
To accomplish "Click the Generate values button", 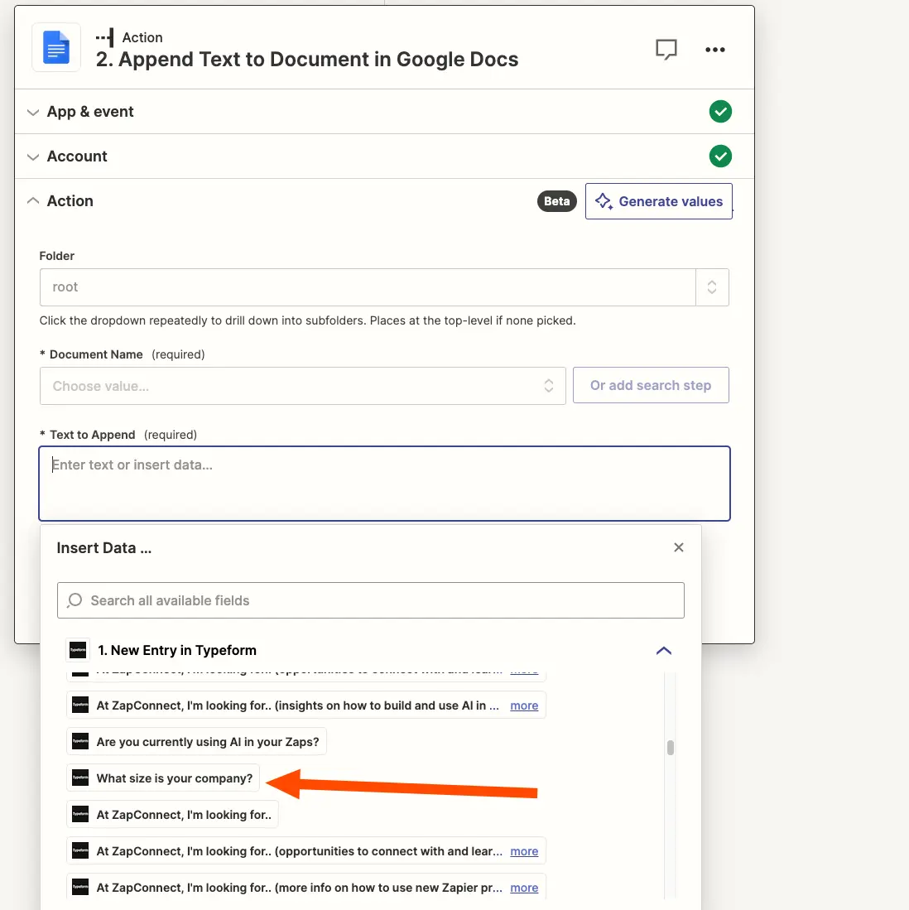I will point(658,201).
